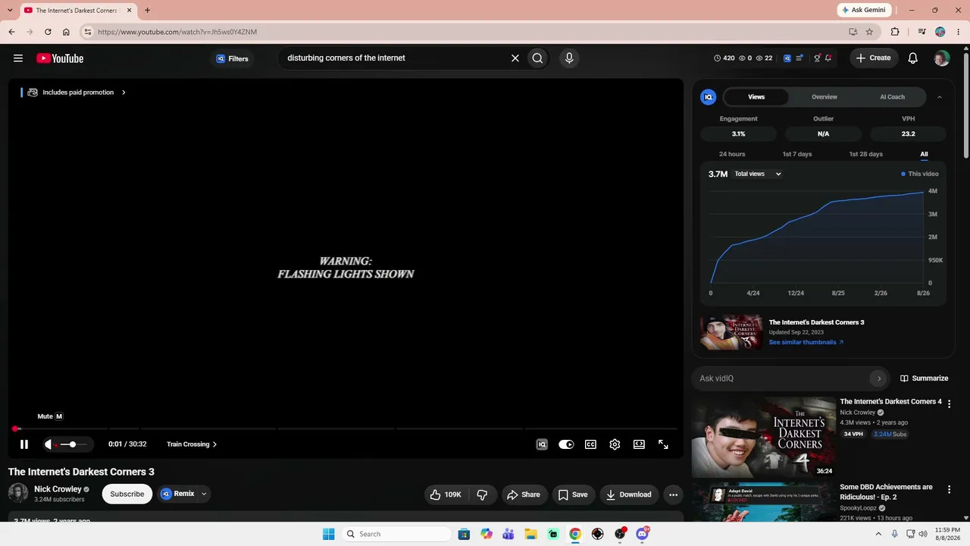The width and height of the screenshot is (970, 546).
Task: Open the Chrome tab search dropdown
Action: pyautogui.click(x=10, y=10)
